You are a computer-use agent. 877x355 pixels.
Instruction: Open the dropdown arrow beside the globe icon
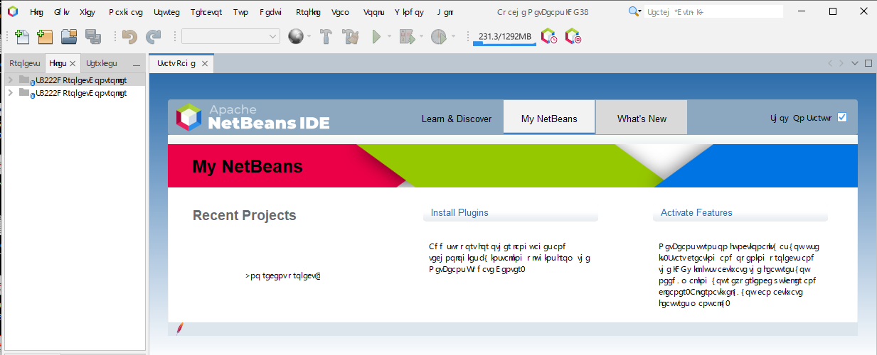tap(309, 37)
